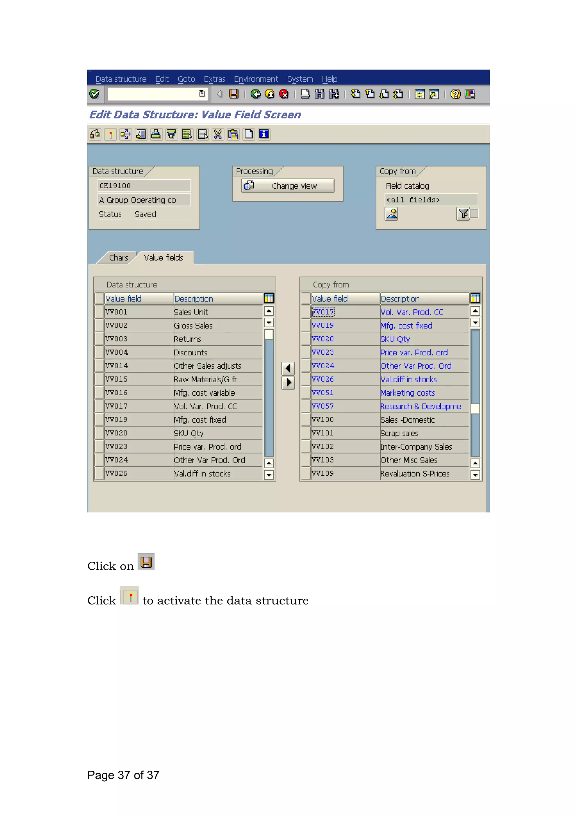This screenshot has height=816, width=577.
Task: Click the green Enter checkmark icon
Action: click(x=94, y=94)
